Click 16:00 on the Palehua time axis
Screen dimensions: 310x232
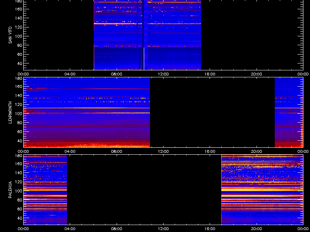coord(210,229)
